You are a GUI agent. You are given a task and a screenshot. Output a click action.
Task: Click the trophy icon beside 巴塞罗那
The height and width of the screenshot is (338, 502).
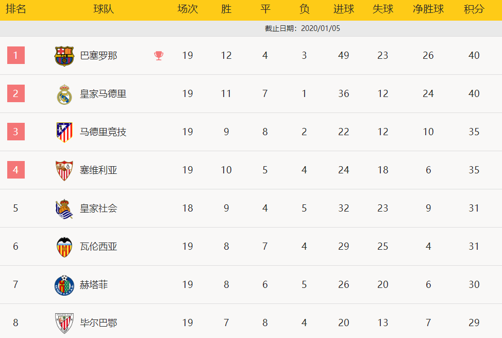point(159,56)
